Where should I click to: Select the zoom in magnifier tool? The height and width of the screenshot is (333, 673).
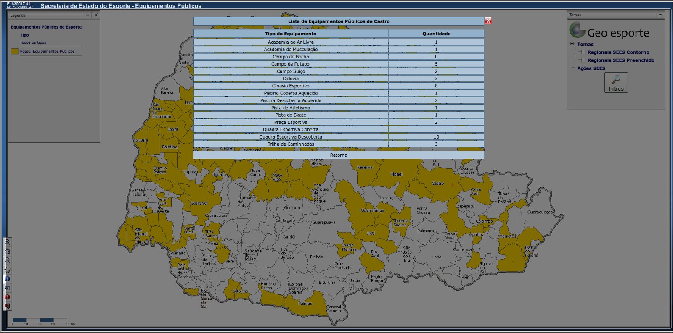tap(7, 242)
